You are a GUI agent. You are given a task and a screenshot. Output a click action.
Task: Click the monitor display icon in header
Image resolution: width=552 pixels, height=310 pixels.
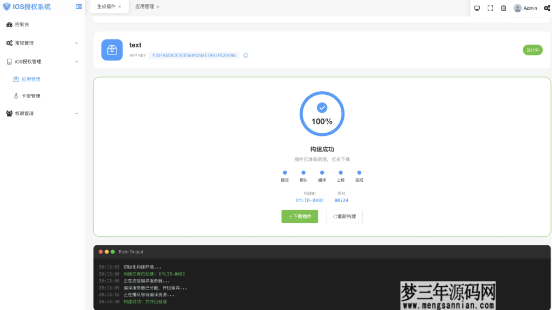(x=477, y=8)
